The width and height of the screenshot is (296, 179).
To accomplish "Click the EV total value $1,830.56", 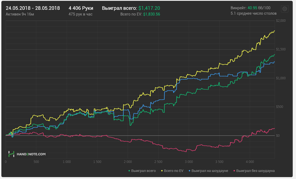I will (151, 14).
